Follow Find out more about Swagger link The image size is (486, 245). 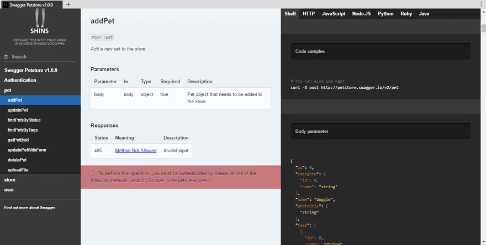pos(29,207)
